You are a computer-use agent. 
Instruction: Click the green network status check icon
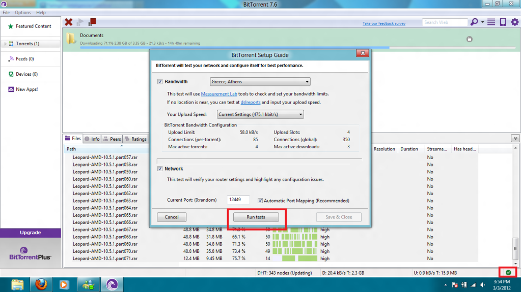coord(508,273)
